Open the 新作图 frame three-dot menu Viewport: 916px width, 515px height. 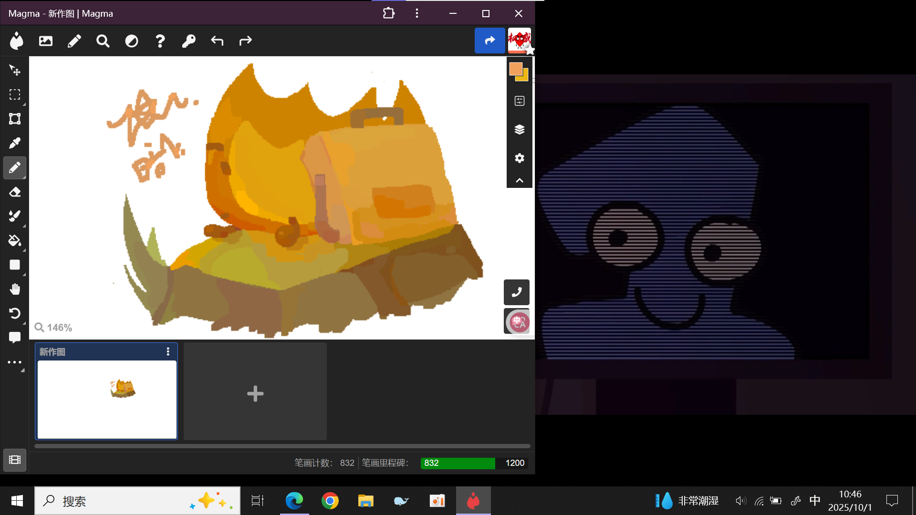[x=168, y=351]
